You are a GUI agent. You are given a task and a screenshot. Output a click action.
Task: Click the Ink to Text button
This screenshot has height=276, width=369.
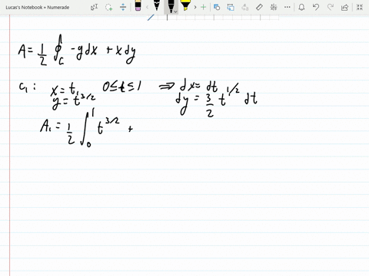245,7
